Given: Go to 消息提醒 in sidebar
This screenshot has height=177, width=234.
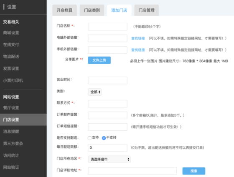Looking at the screenshot, I should 11,132.
